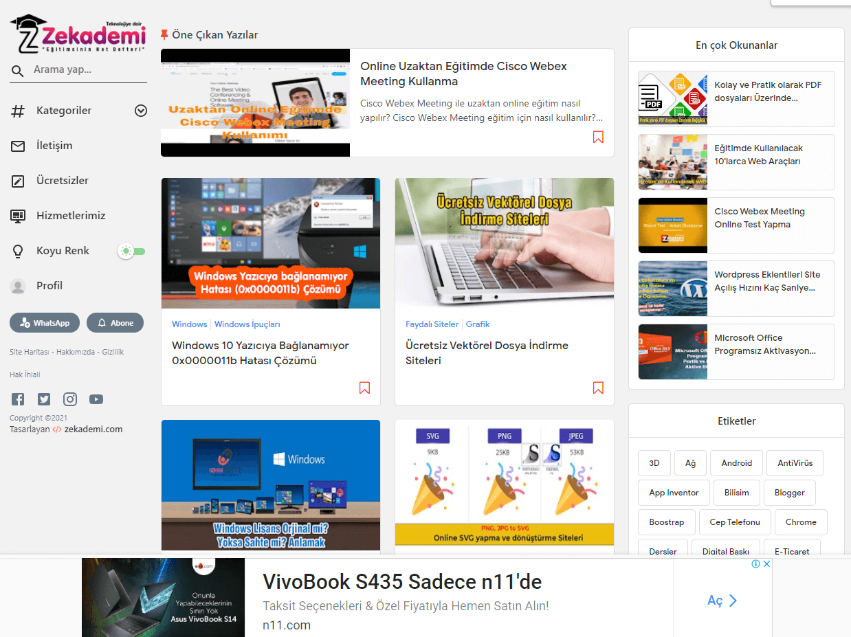Open the Site Haritası link

pyautogui.click(x=30, y=352)
